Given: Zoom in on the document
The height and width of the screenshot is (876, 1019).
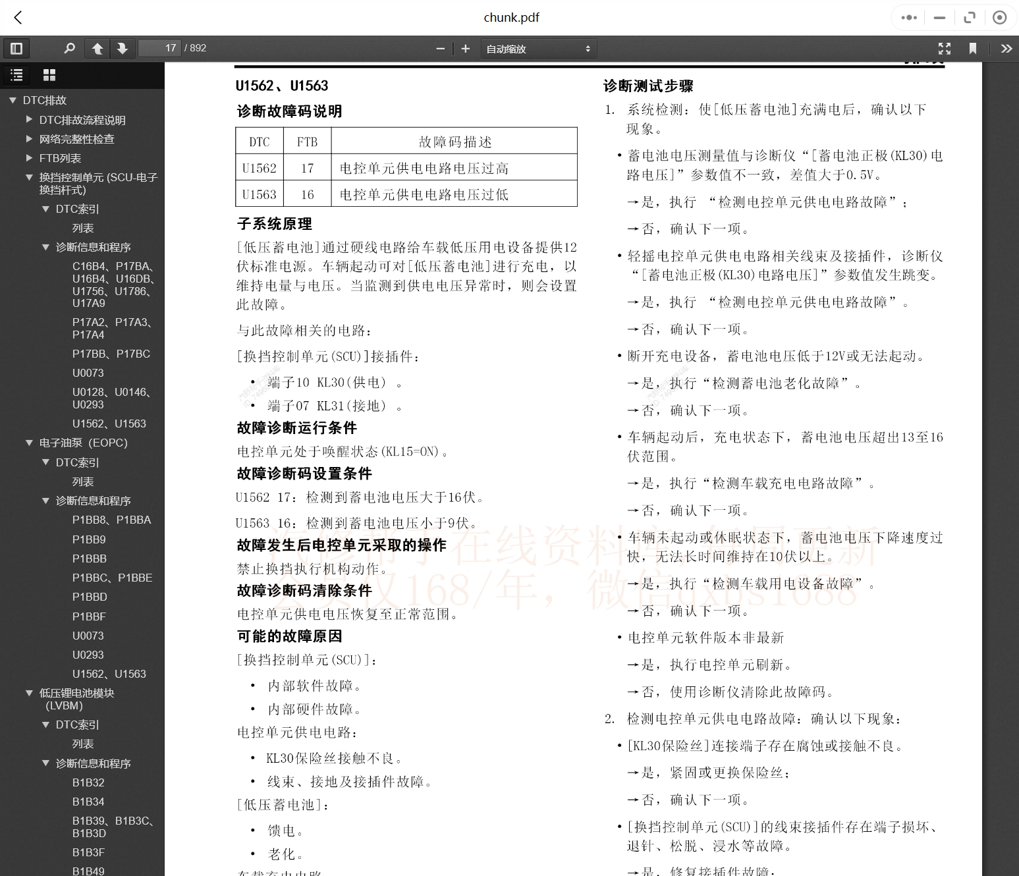Looking at the screenshot, I should (466, 48).
